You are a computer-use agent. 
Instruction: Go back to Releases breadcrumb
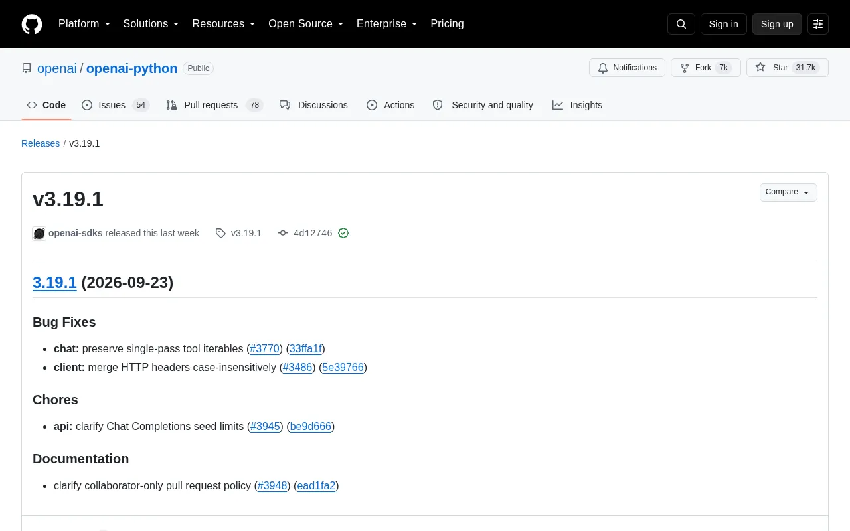click(41, 143)
